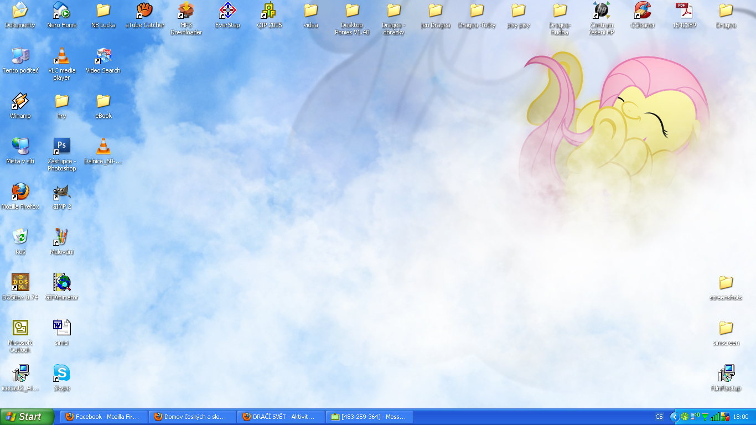Image resolution: width=756 pixels, height=425 pixels.
Task: Open the CS language bar indicator
Action: coord(659,417)
